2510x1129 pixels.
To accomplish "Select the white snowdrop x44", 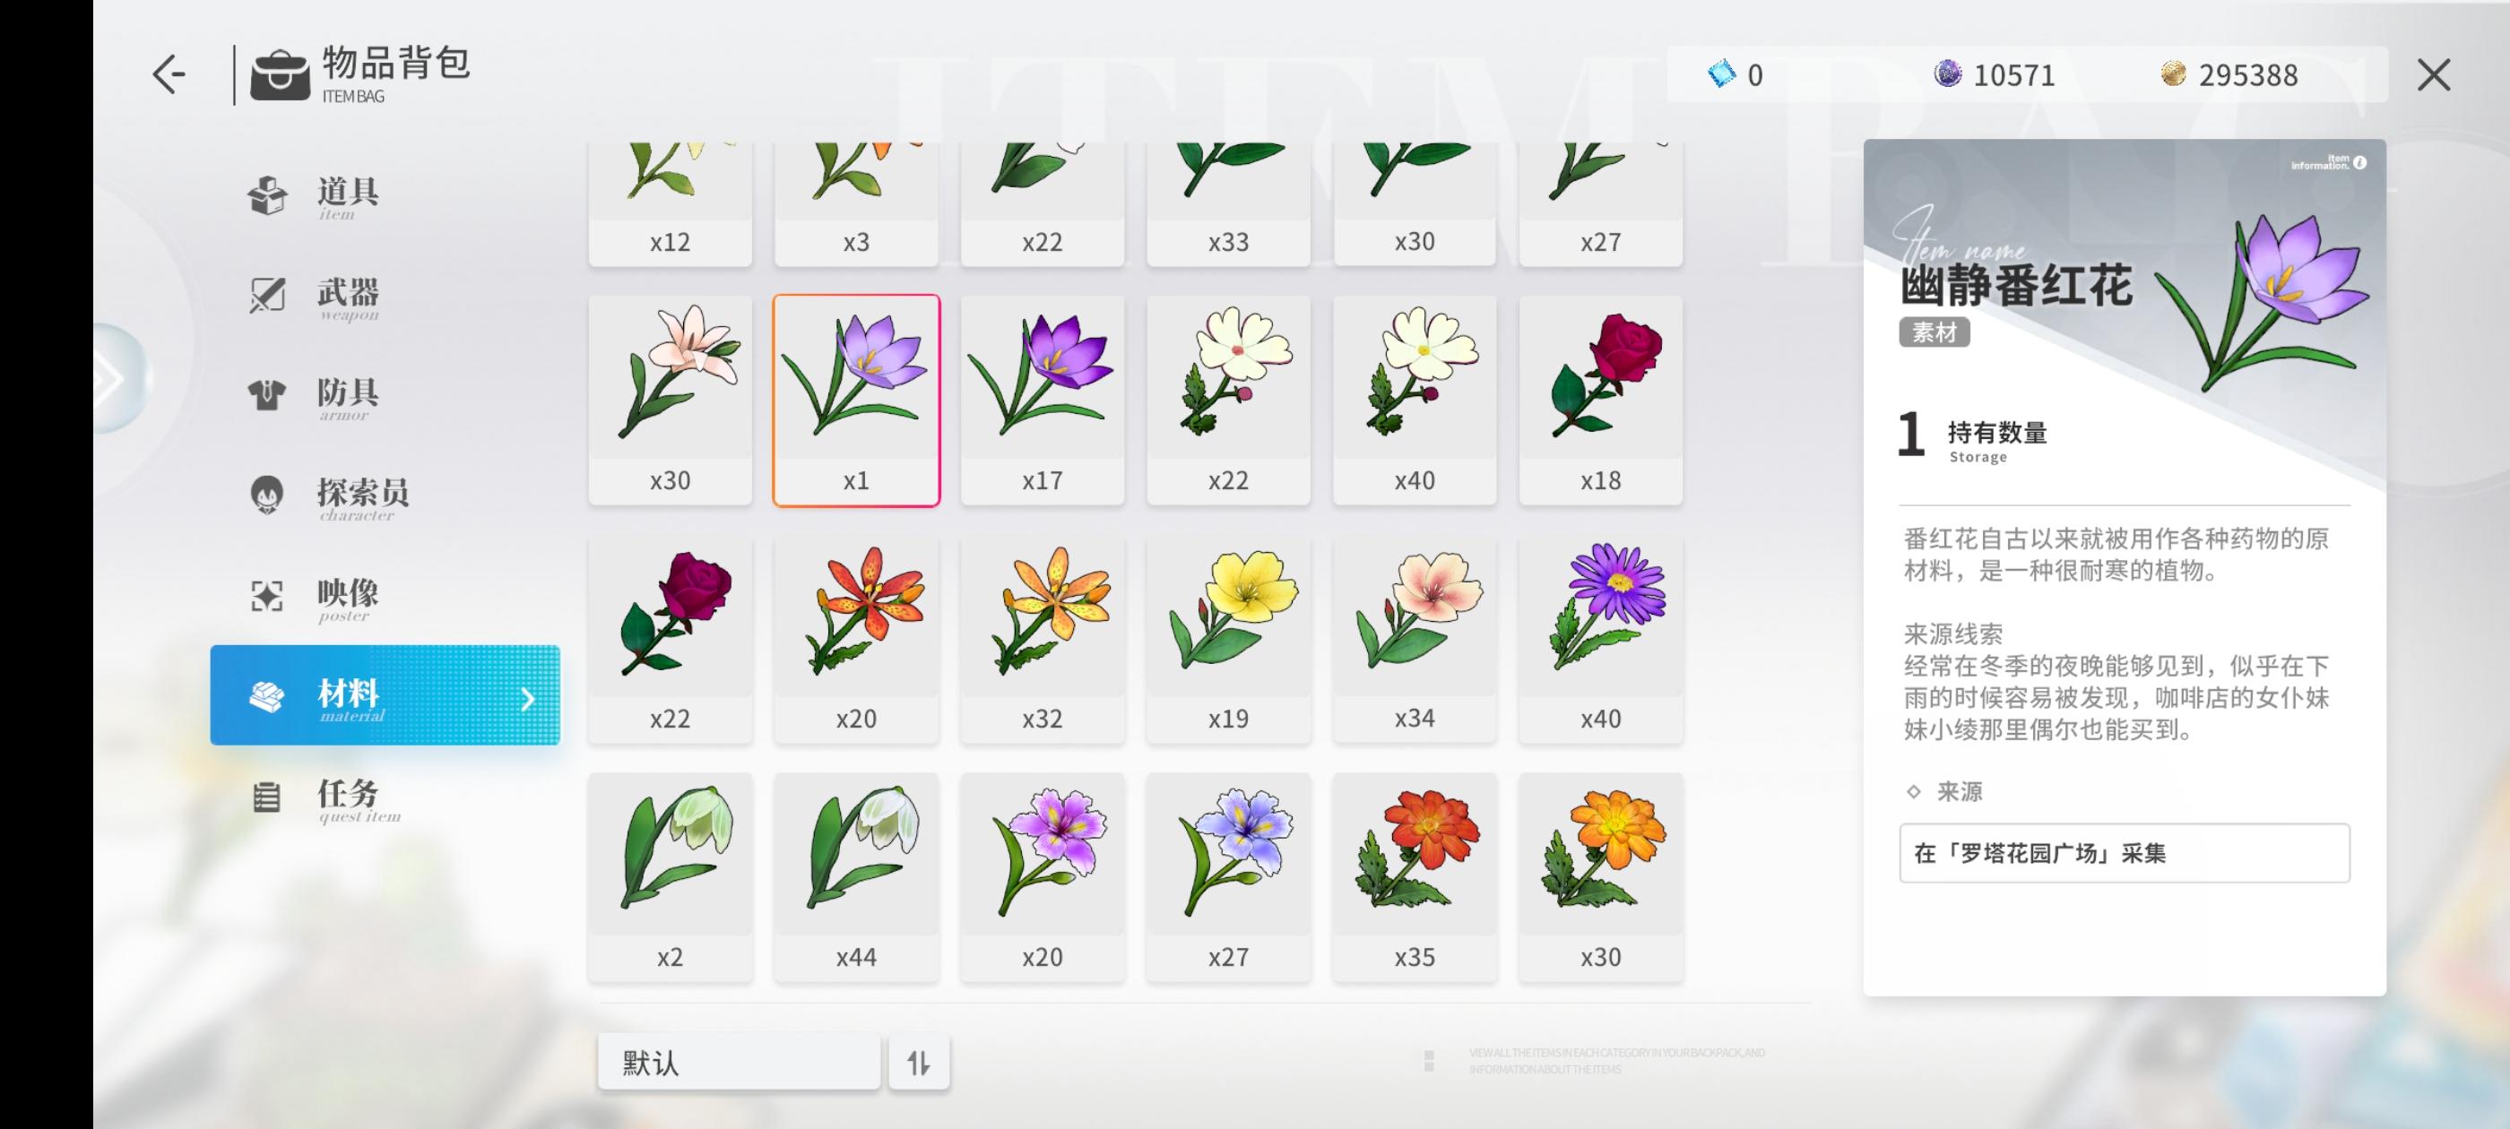I will [856, 876].
